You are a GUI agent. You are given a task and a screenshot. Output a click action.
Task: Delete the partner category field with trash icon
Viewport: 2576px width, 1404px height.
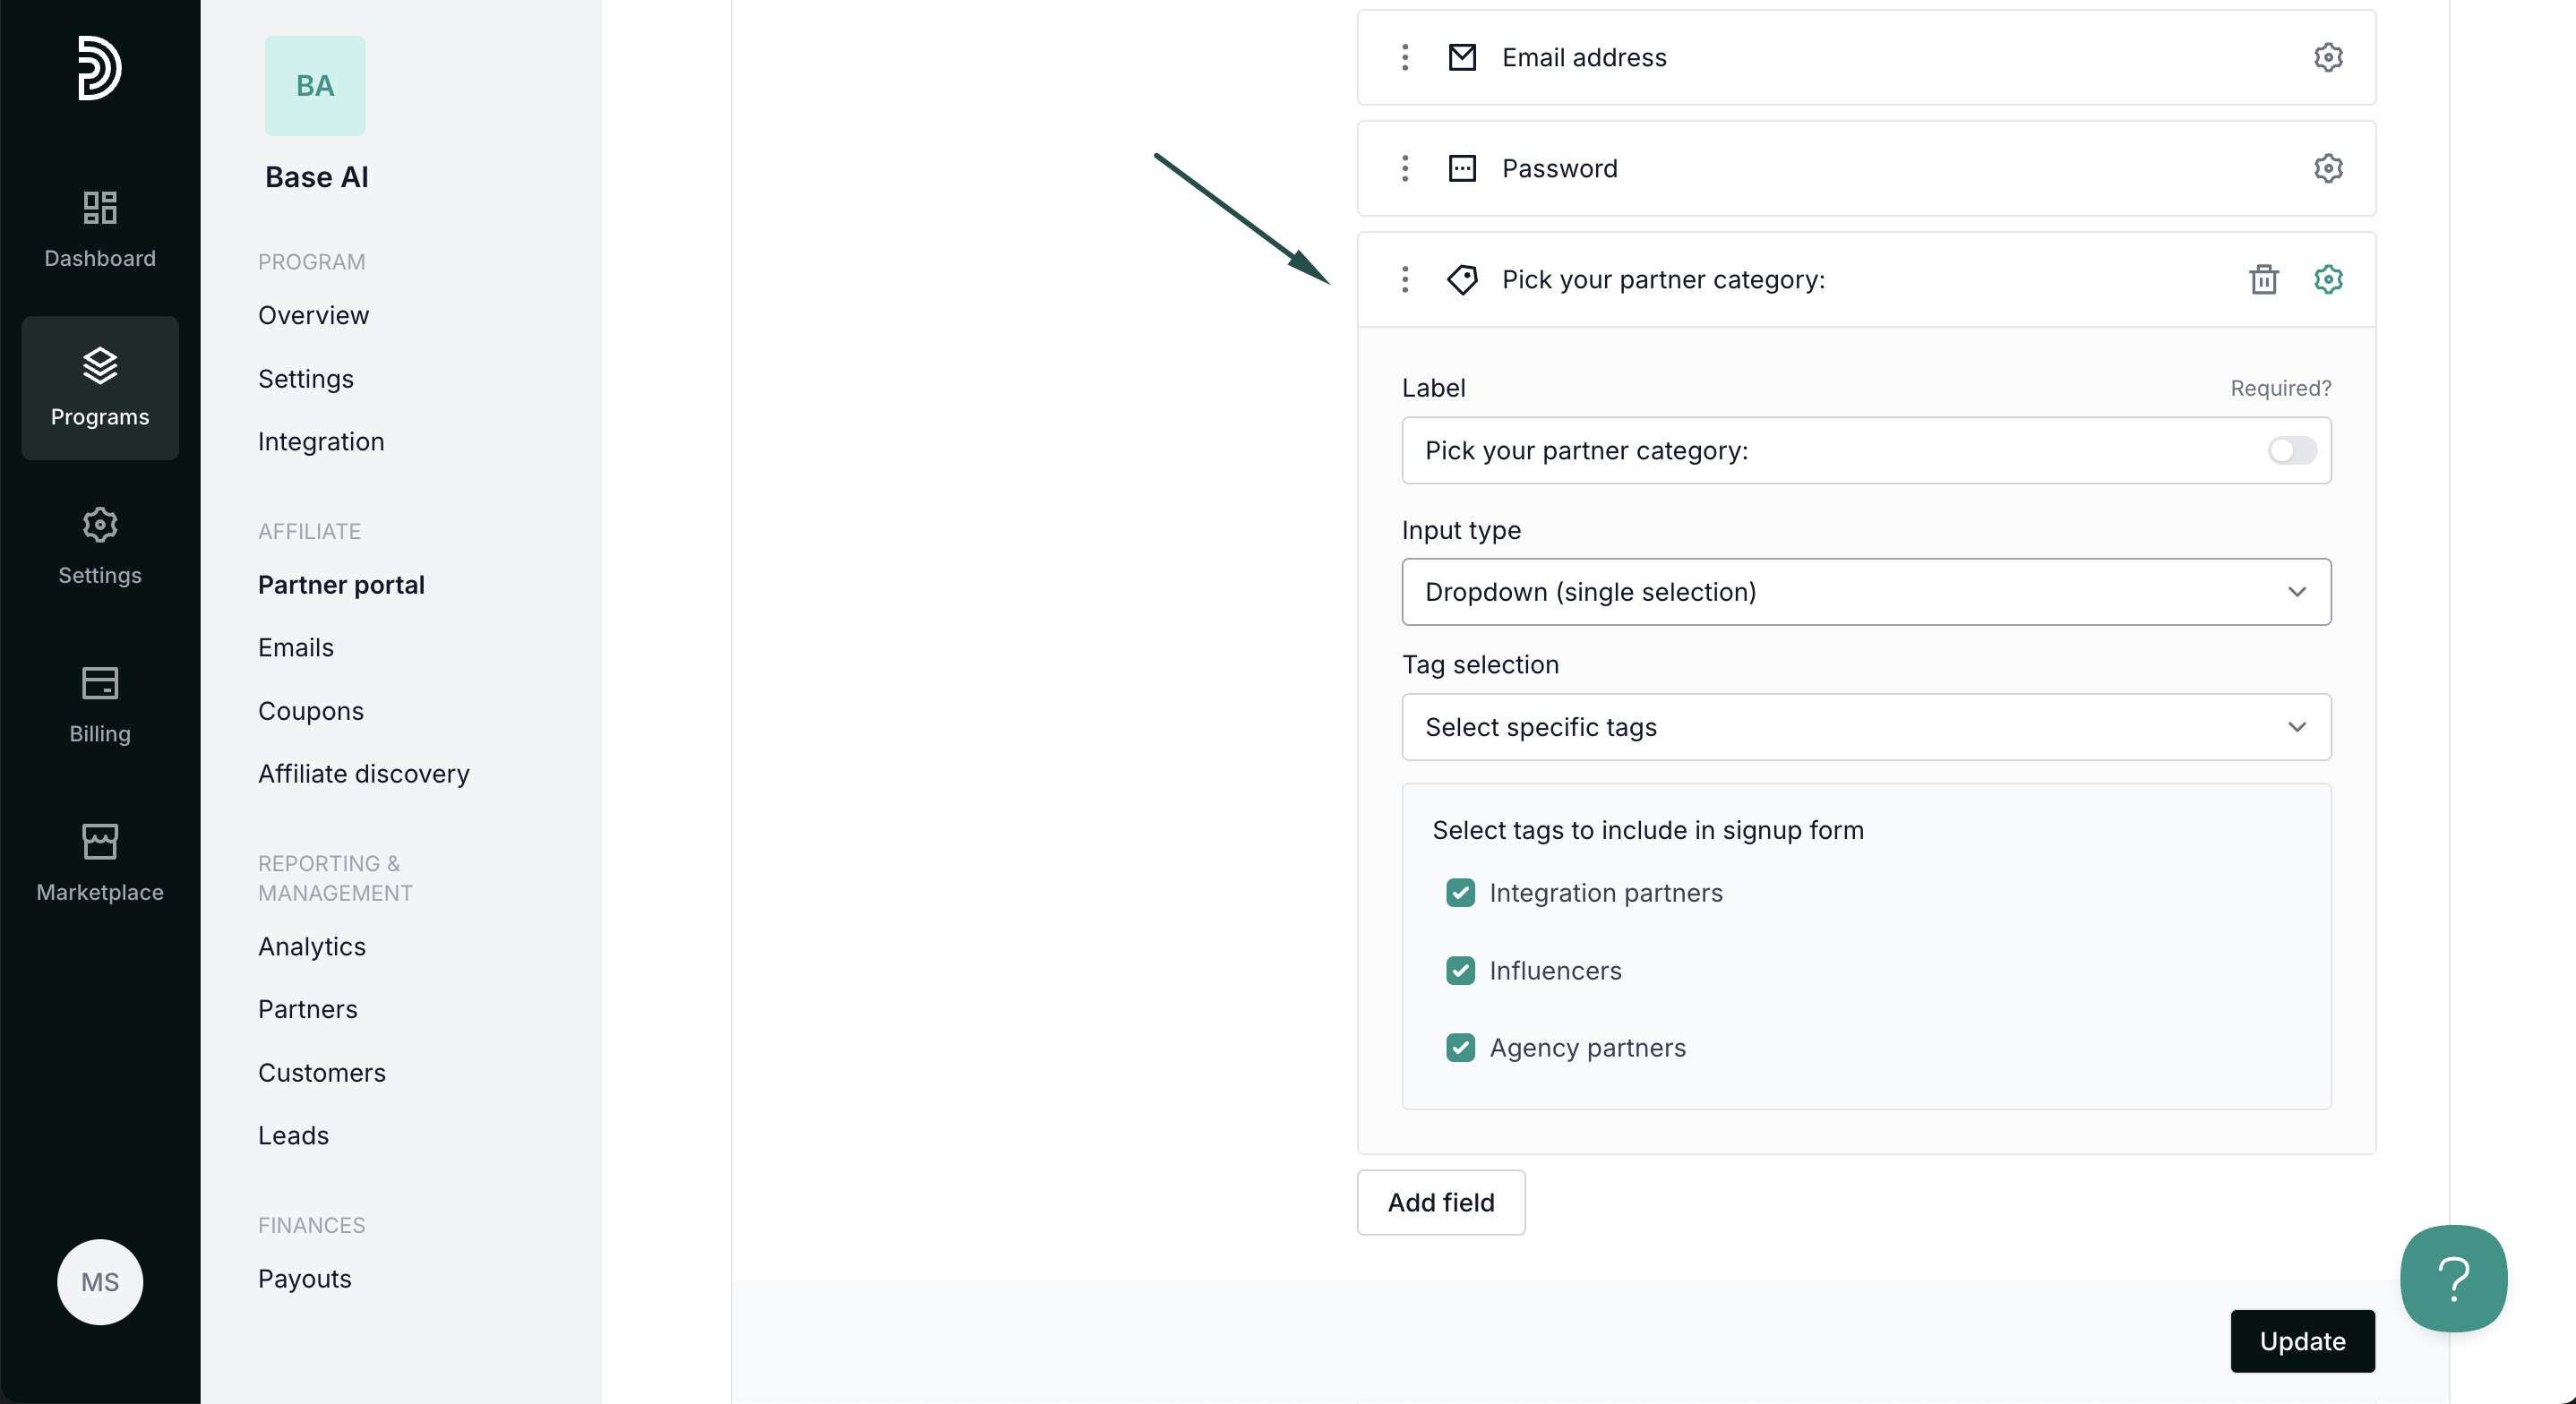pyautogui.click(x=2263, y=279)
